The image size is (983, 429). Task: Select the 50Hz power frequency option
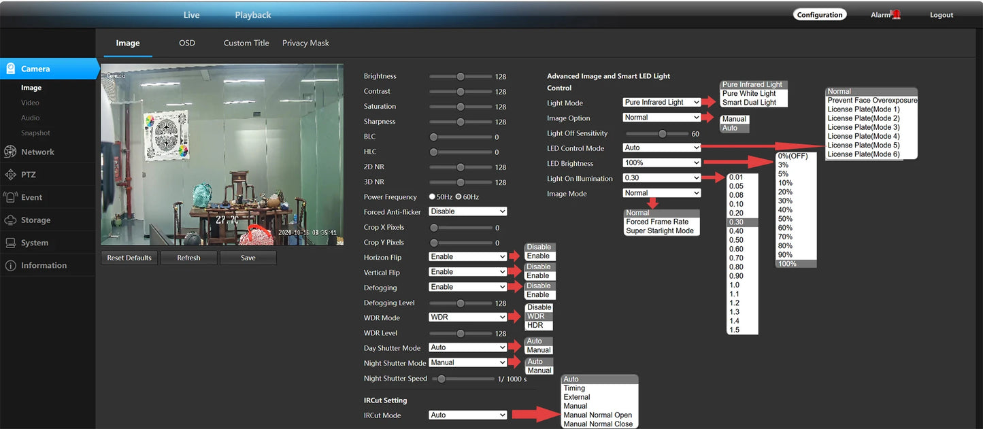(433, 196)
